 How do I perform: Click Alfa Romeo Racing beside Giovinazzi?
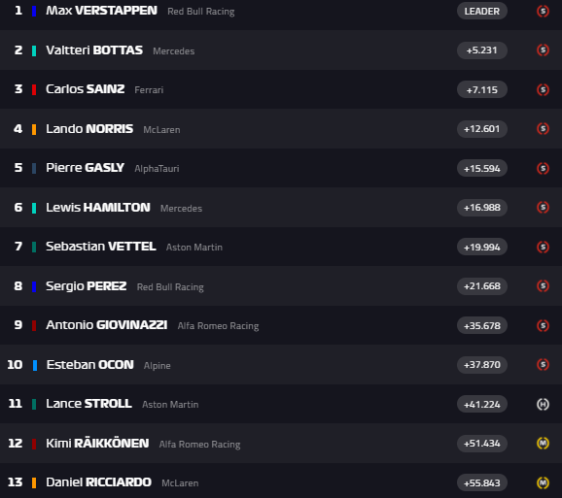click(x=218, y=326)
